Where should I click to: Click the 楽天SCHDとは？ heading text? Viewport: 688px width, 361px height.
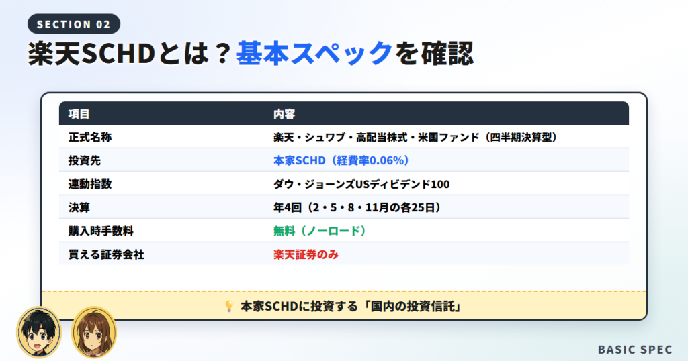pyautogui.click(x=130, y=54)
